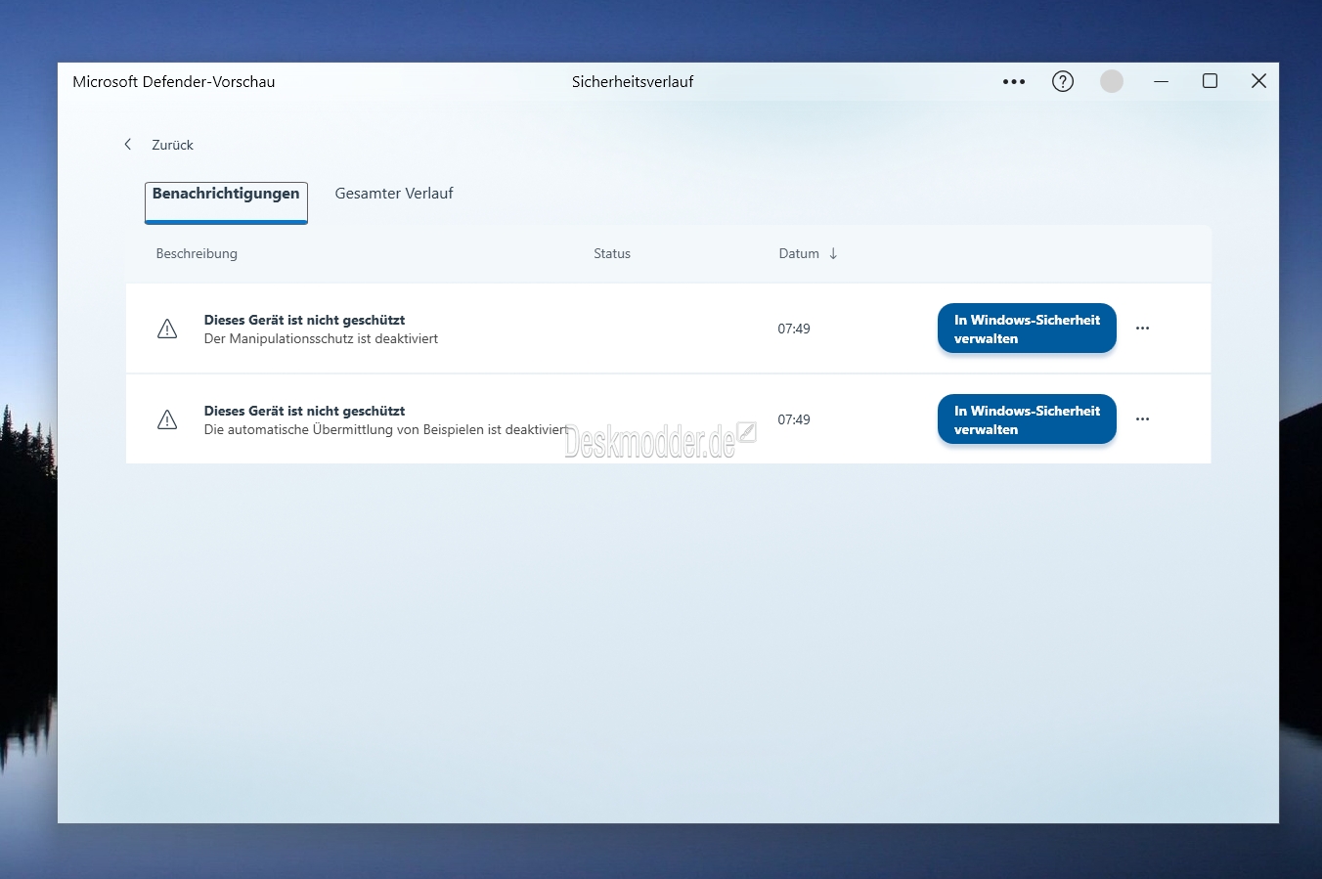Open the title bar three-dot menu
The height and width of the screenshot is (879, 1322).
[x=1014, y=82]
